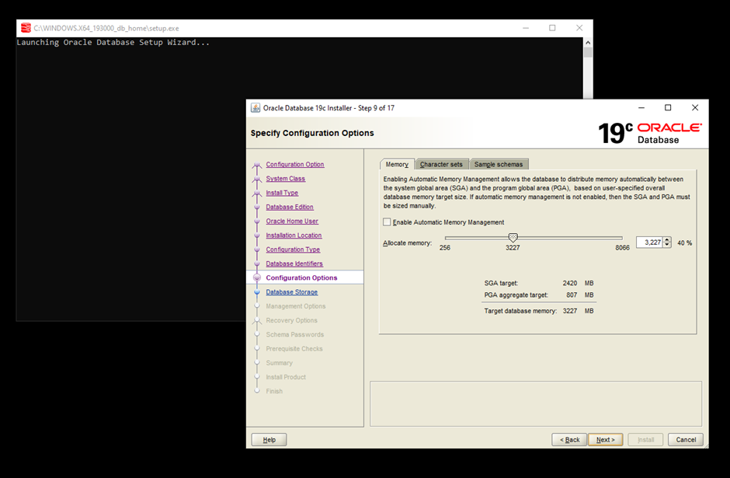Click the Oracle setup.exe console window icon

(x=26, y=28)
